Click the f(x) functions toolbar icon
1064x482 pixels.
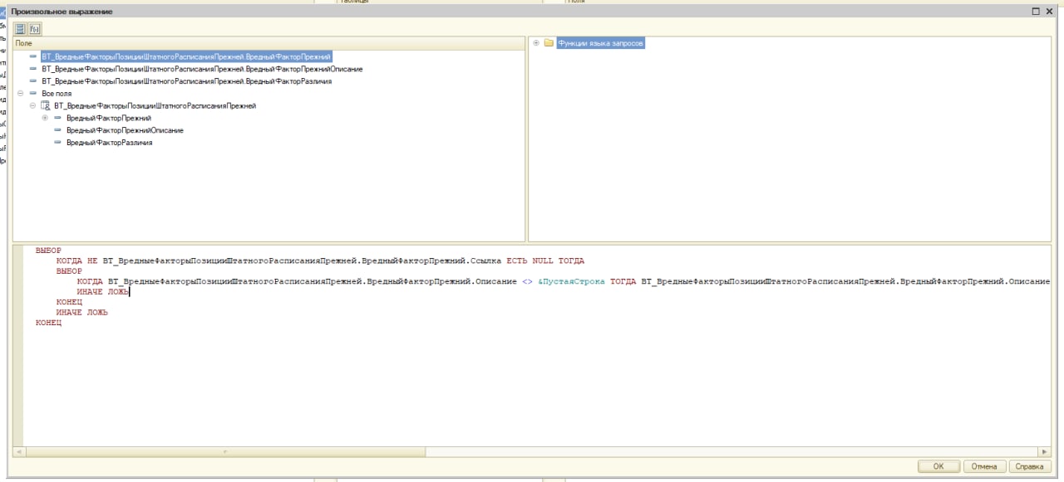[x=35, y=28]
